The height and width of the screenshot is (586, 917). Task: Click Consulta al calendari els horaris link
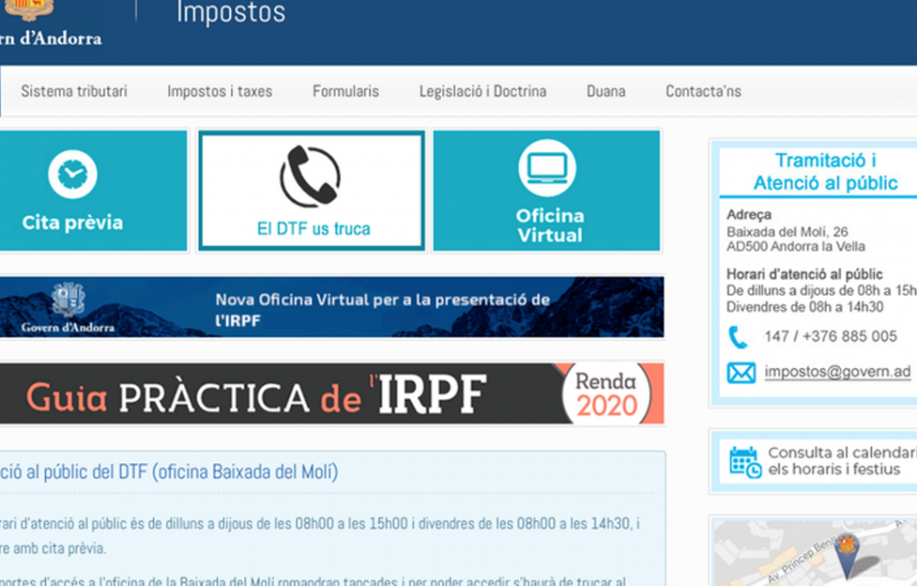pos(841,461)
